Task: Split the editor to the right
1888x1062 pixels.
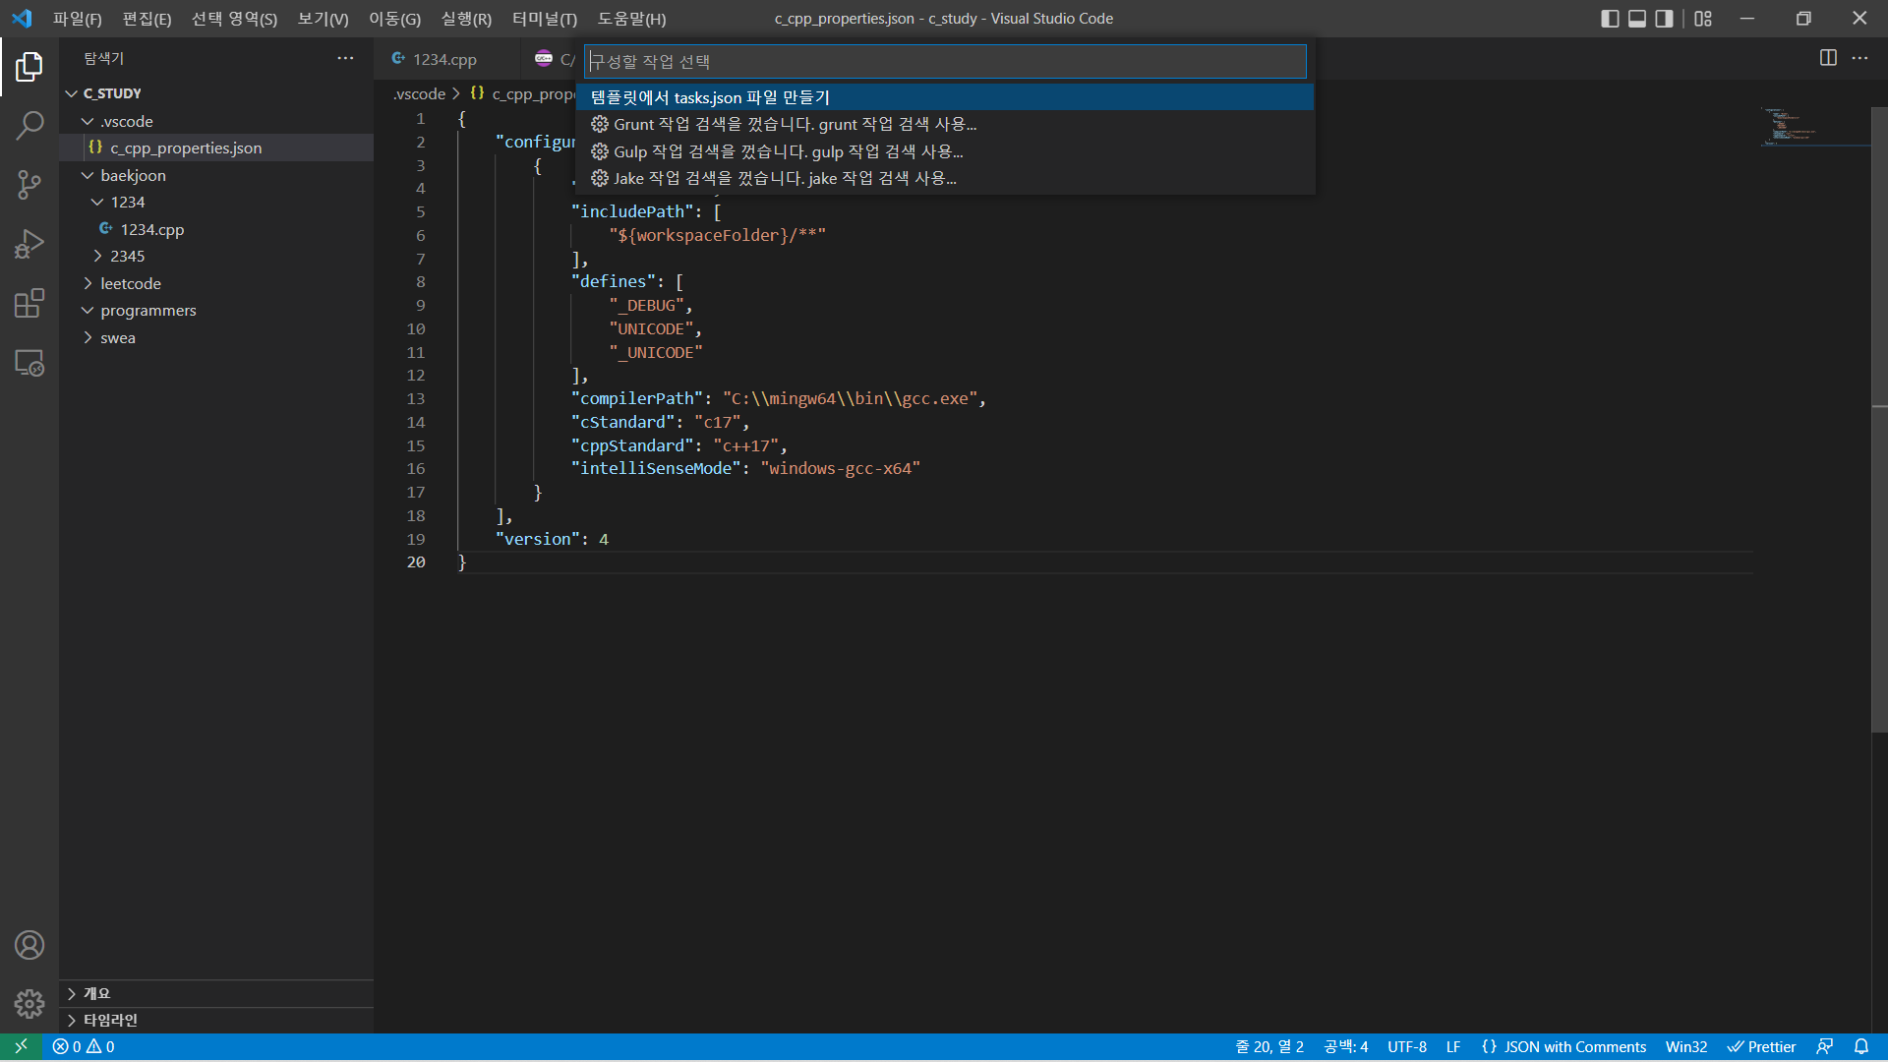Action: [x=1828, y=58]
